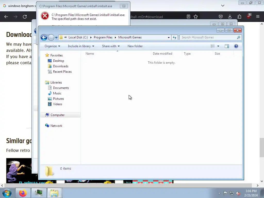
Task: Bookmark this page with star icon
Action: pyautogui.click(x=196, y=16)
